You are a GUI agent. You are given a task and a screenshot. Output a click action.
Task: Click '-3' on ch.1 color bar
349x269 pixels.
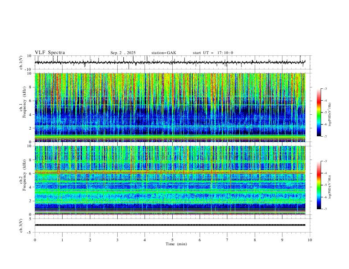click(325, 88)
